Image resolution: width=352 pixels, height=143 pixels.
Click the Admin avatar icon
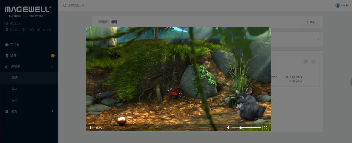tap(338, 5)
